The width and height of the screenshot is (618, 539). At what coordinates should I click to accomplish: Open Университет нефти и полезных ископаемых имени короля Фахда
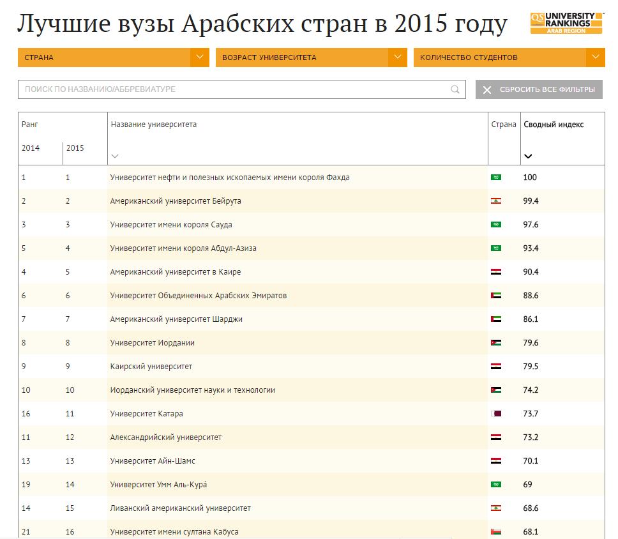(230, 178)
